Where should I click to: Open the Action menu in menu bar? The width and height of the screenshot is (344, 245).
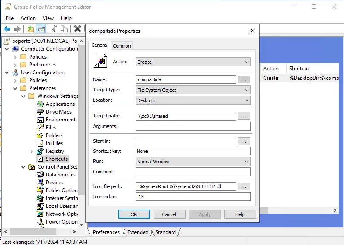click(28, 18)
